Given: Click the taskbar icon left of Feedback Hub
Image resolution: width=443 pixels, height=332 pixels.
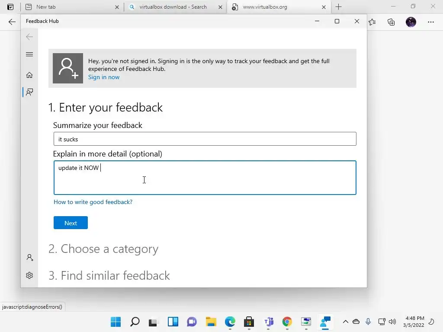Looking at the screenshot, I should 306,322.
